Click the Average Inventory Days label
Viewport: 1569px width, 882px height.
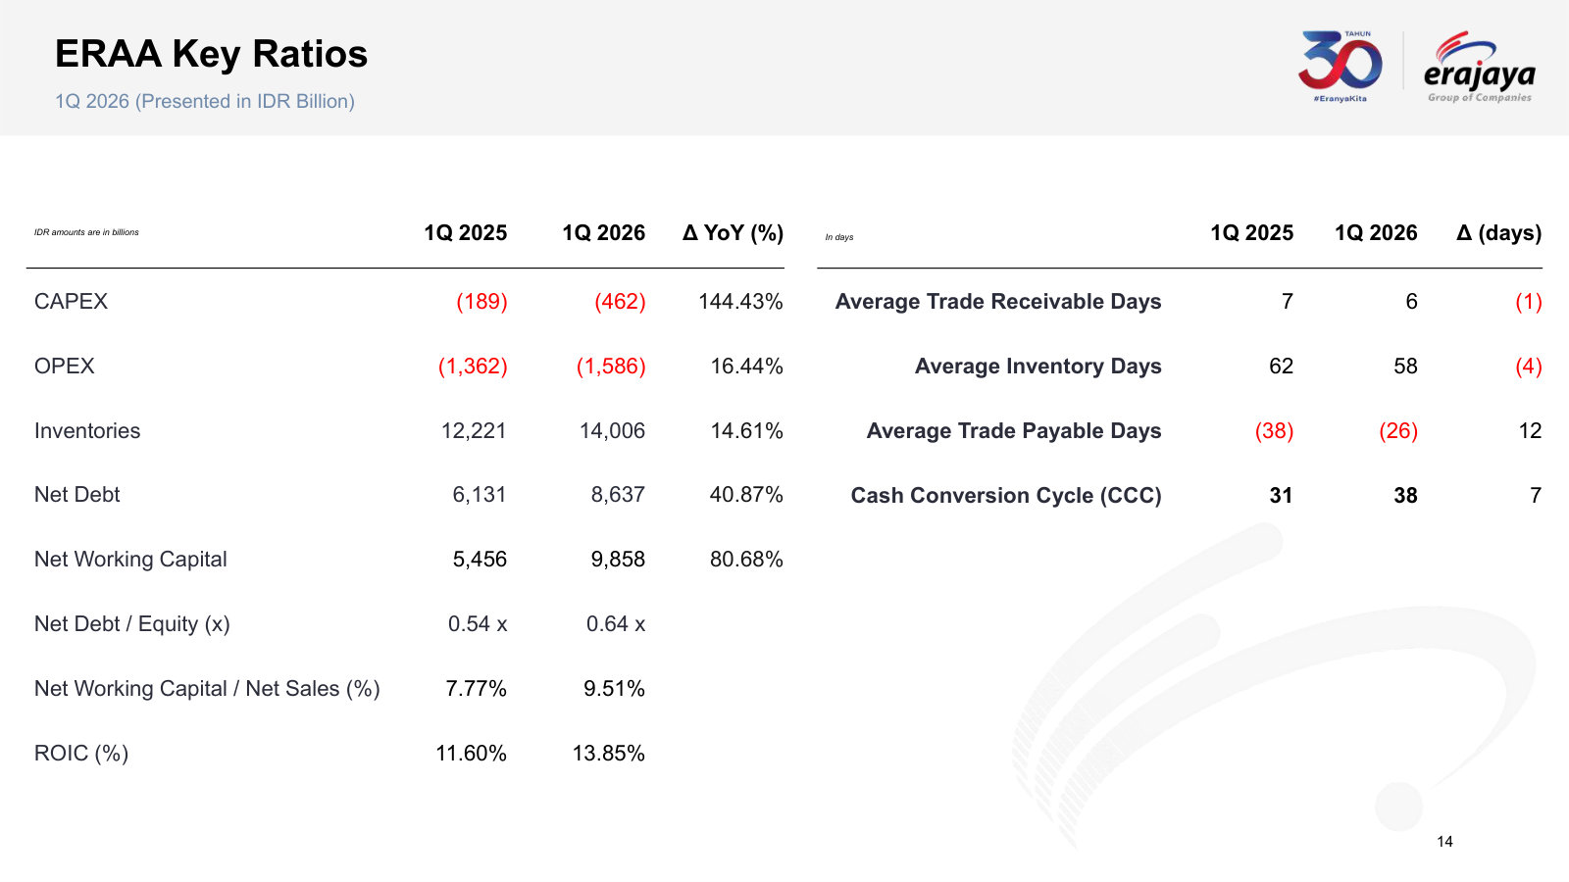1038,367
